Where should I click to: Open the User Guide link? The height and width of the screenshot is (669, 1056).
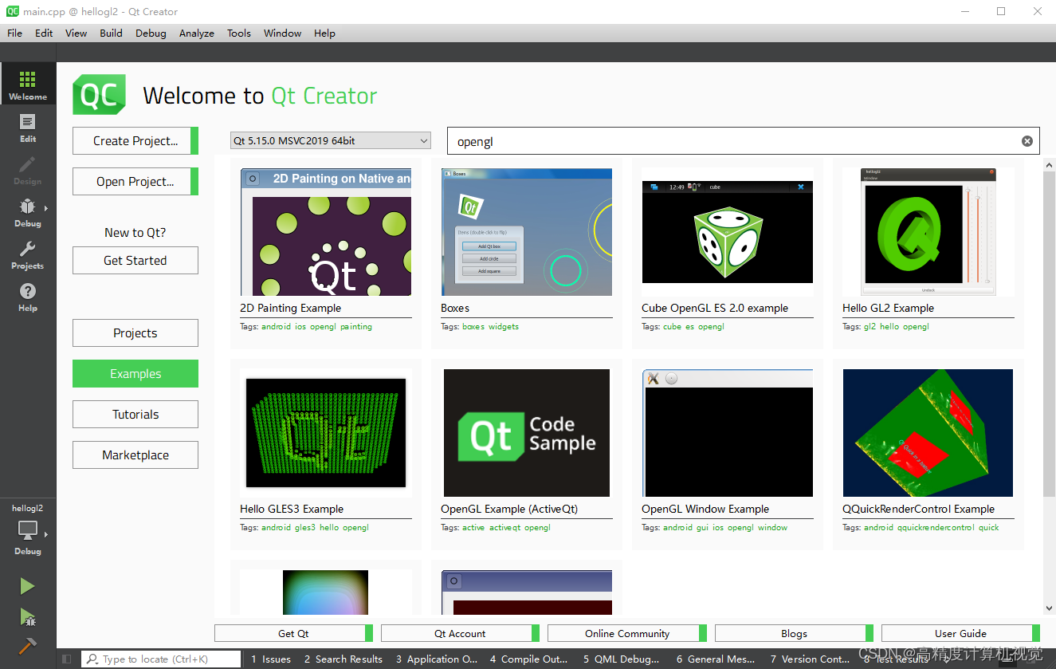pos(960,633)
